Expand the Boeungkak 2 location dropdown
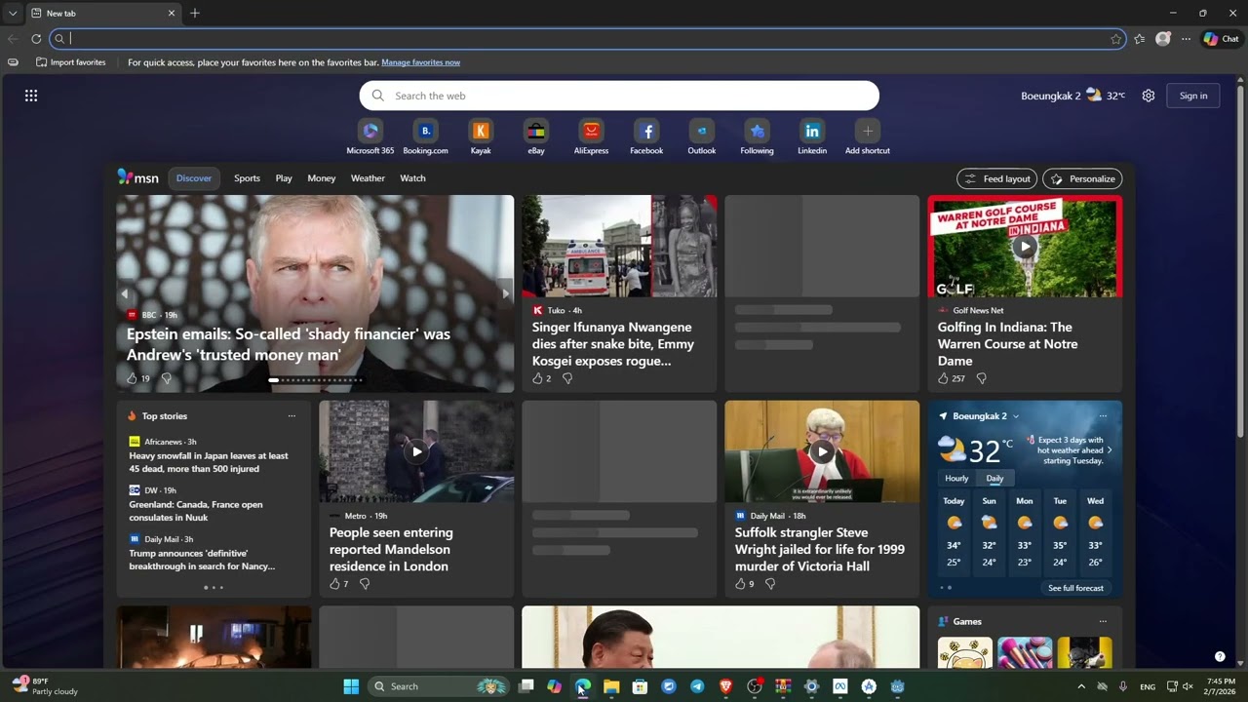Viewport: 1248px width, 702px height. (1016, 416)
